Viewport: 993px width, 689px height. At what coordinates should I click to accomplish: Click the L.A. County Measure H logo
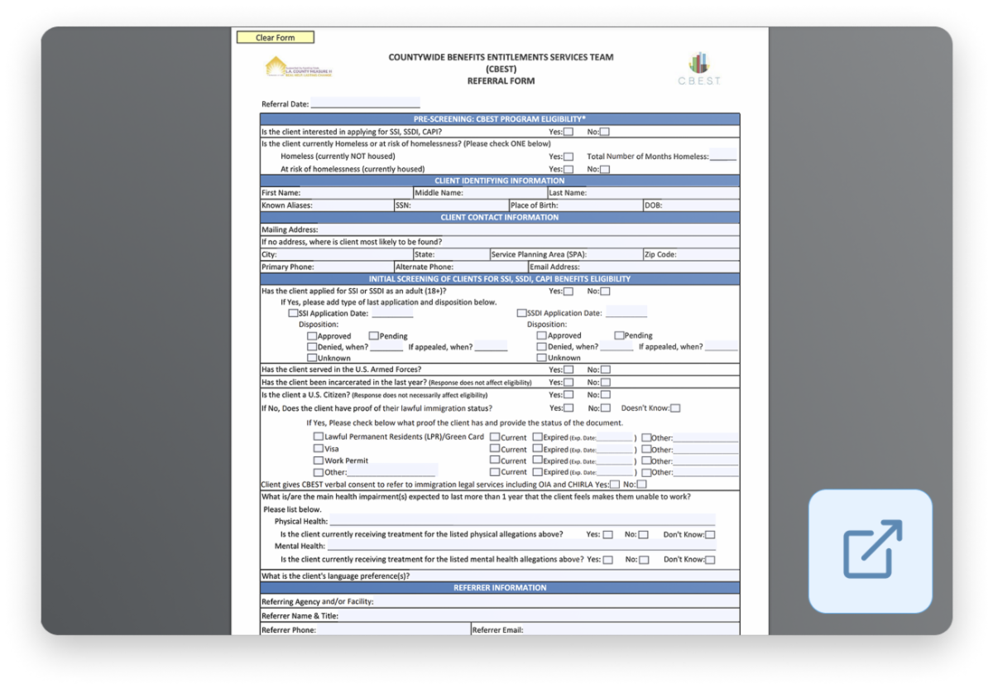(x=298, y=67)
